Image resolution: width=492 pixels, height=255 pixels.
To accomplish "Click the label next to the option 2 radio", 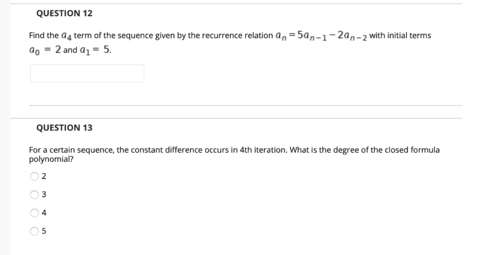I will (x=43, y=176).
